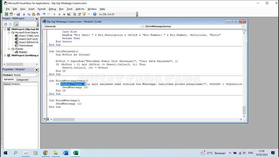Open the Window menu
This screenshot has width=279, height=157.
pyautogui.click(x=92, y=9)
